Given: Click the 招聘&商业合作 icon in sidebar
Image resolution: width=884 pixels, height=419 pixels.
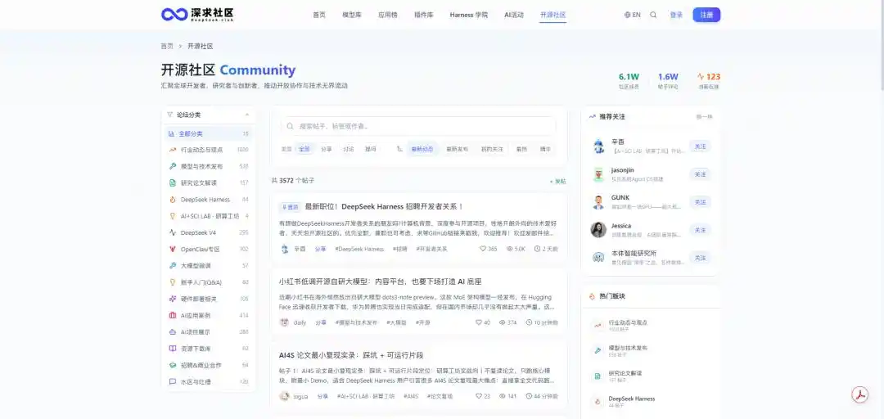Looking at the screenshot, I should pyautogui.click(x=173, y=366).
